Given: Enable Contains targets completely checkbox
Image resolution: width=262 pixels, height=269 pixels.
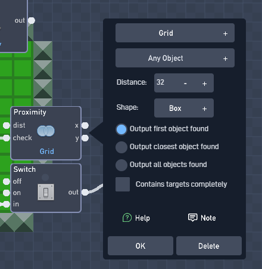Looking at the screenshot, I should coord(123,184).
